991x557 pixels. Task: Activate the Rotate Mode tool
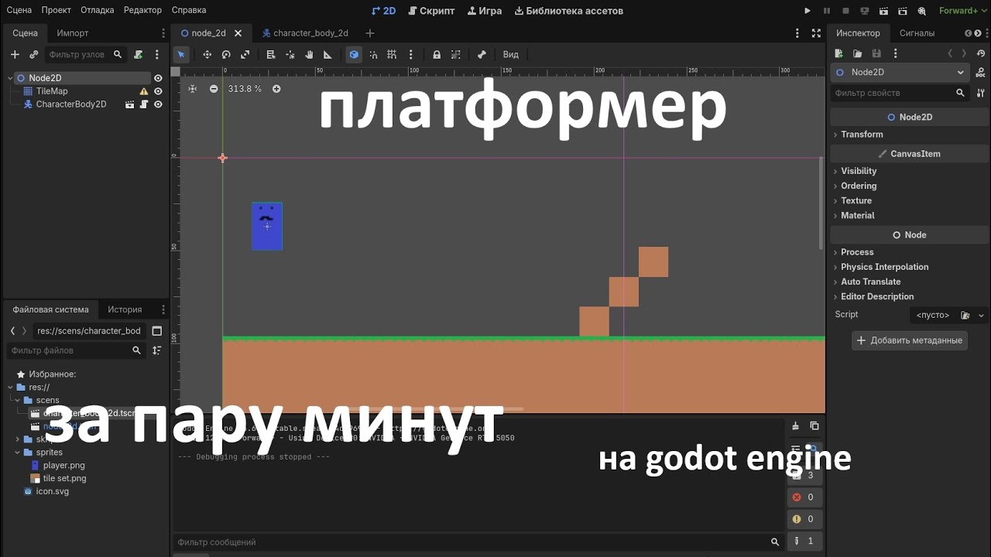click(226, 55)
